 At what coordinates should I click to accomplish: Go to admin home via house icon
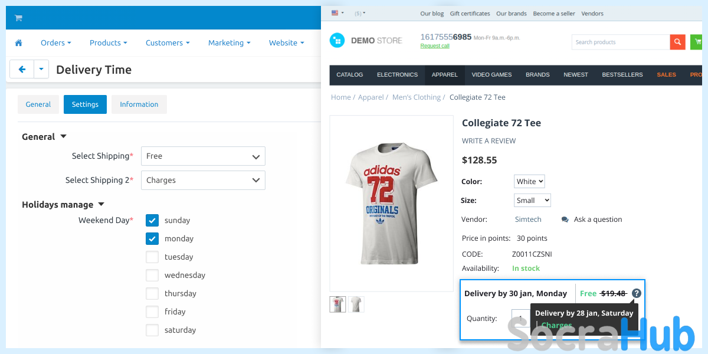pos(18,43)
